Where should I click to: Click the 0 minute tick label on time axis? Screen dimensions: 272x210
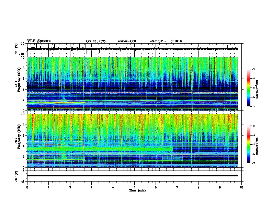point(27,187)
